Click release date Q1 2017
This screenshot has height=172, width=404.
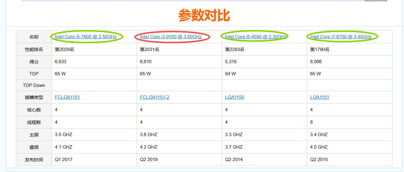pyautogui.click(x=64, y=160)
